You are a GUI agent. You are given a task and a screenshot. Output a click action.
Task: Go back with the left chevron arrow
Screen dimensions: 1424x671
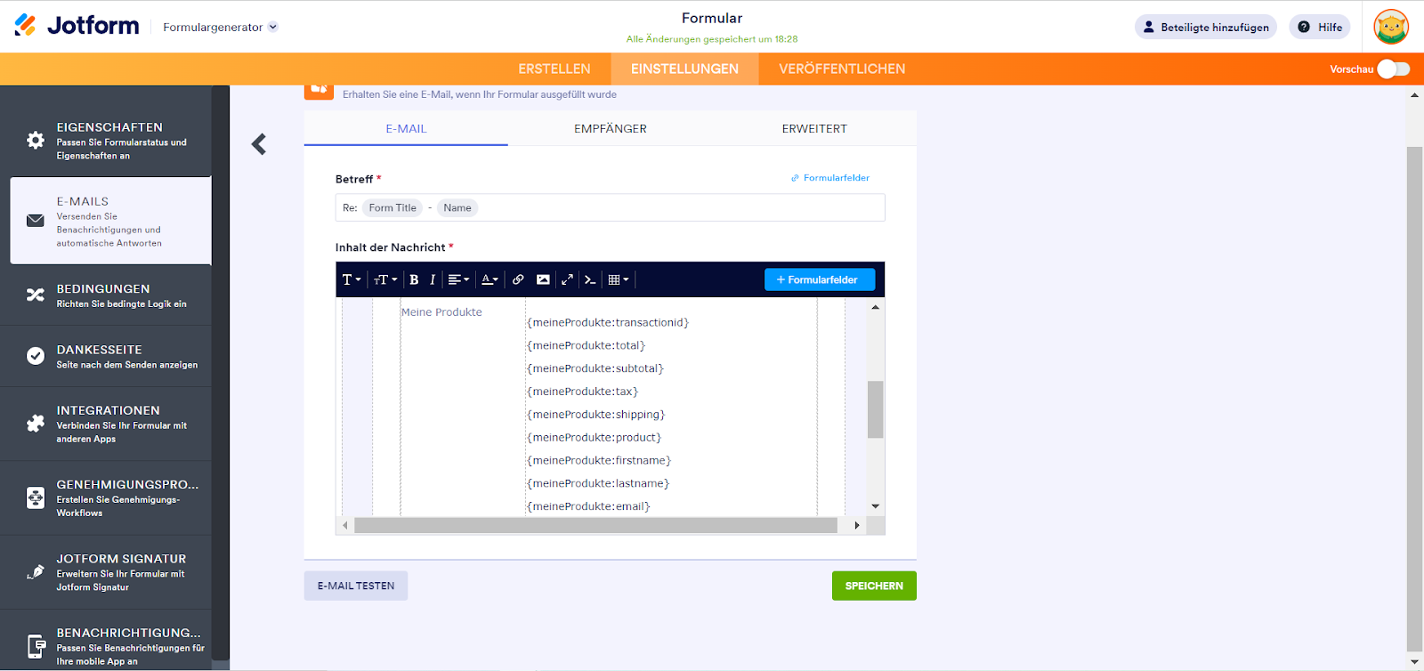click(x=259, y=144)
